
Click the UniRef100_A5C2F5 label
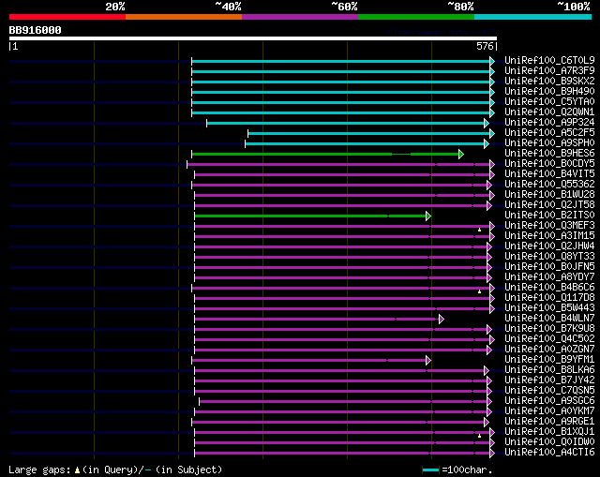click(x=549, y=132)
